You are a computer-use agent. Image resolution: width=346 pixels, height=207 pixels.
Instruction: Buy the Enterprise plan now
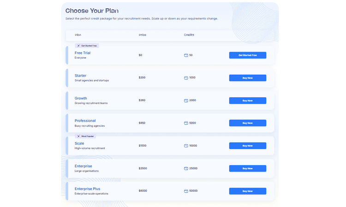point(248,168)
